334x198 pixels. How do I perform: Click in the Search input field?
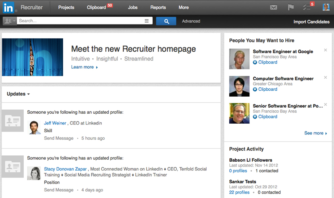coord(80,21)
